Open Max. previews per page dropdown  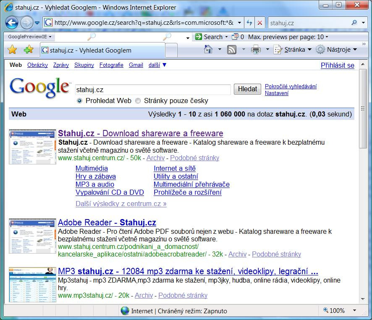click(x=288, y=37)
